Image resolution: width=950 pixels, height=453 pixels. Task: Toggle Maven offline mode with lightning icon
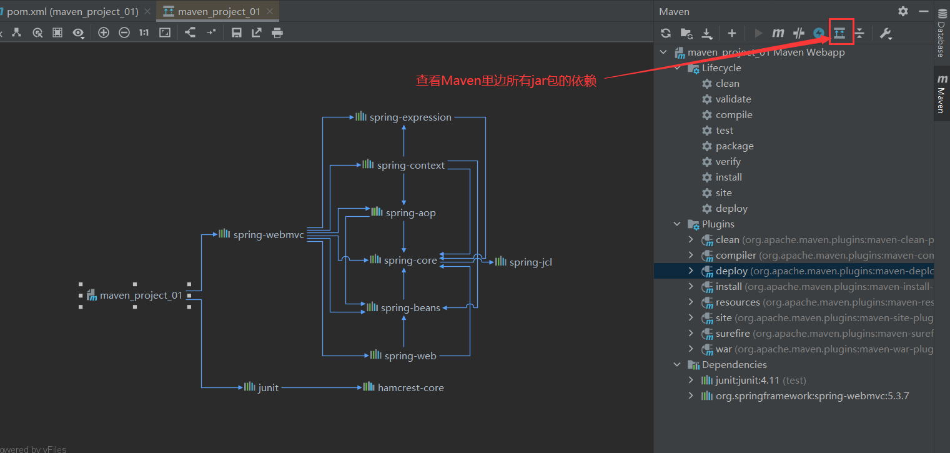(818, 32)
